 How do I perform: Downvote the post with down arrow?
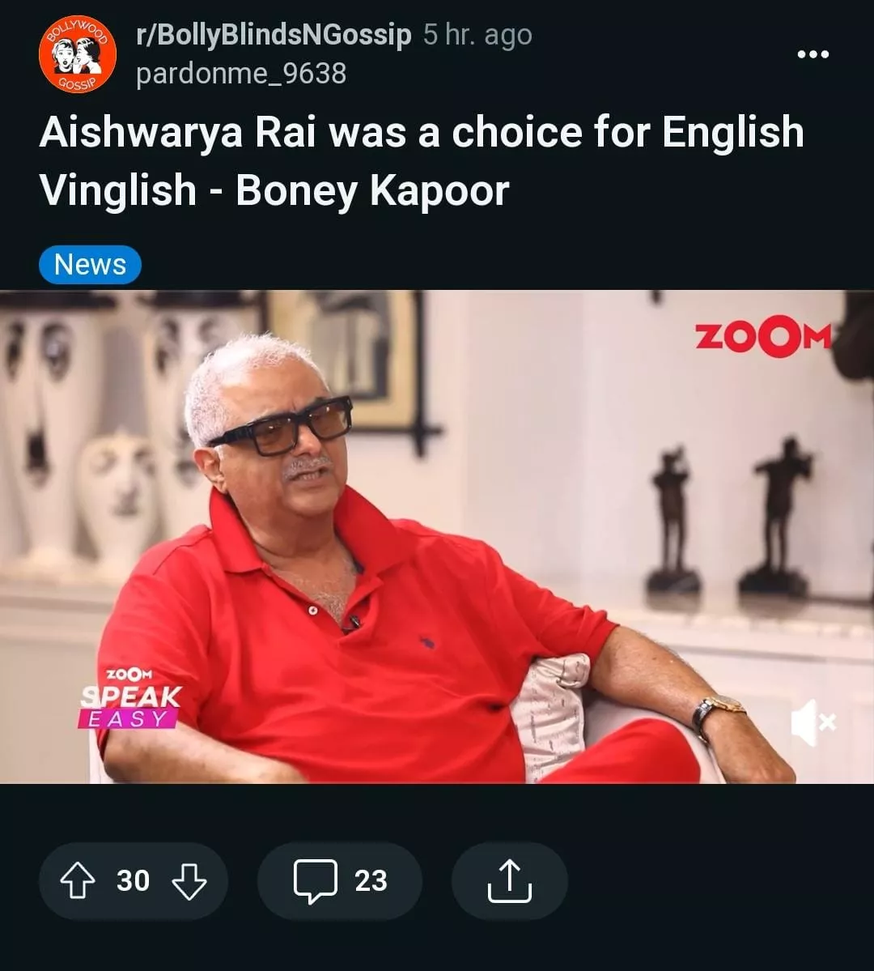pyautogui.click(x=189, y=880)
